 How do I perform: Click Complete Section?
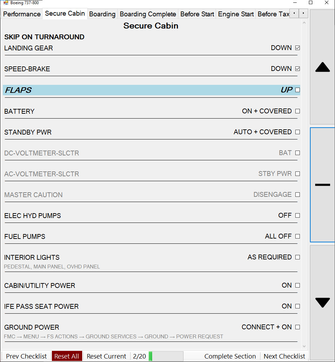[230, 356]
